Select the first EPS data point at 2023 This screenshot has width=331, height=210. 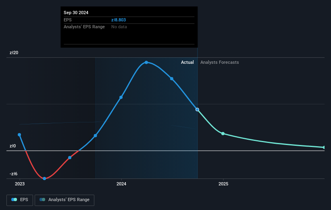19,135
